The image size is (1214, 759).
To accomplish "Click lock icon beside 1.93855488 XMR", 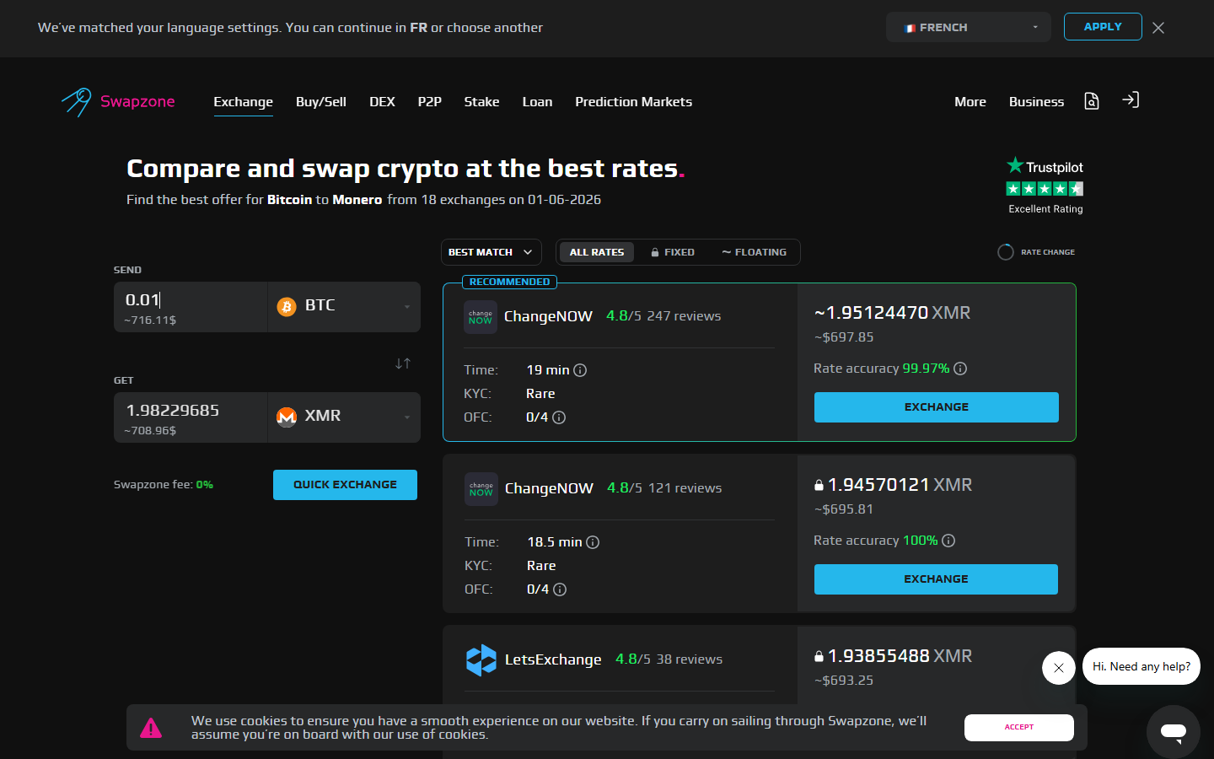I will (819, 656).
